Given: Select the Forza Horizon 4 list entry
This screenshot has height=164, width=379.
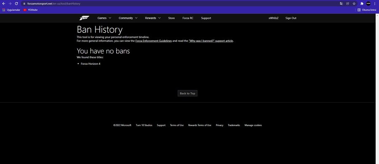Looking at the screenshot, I should 91,64.
